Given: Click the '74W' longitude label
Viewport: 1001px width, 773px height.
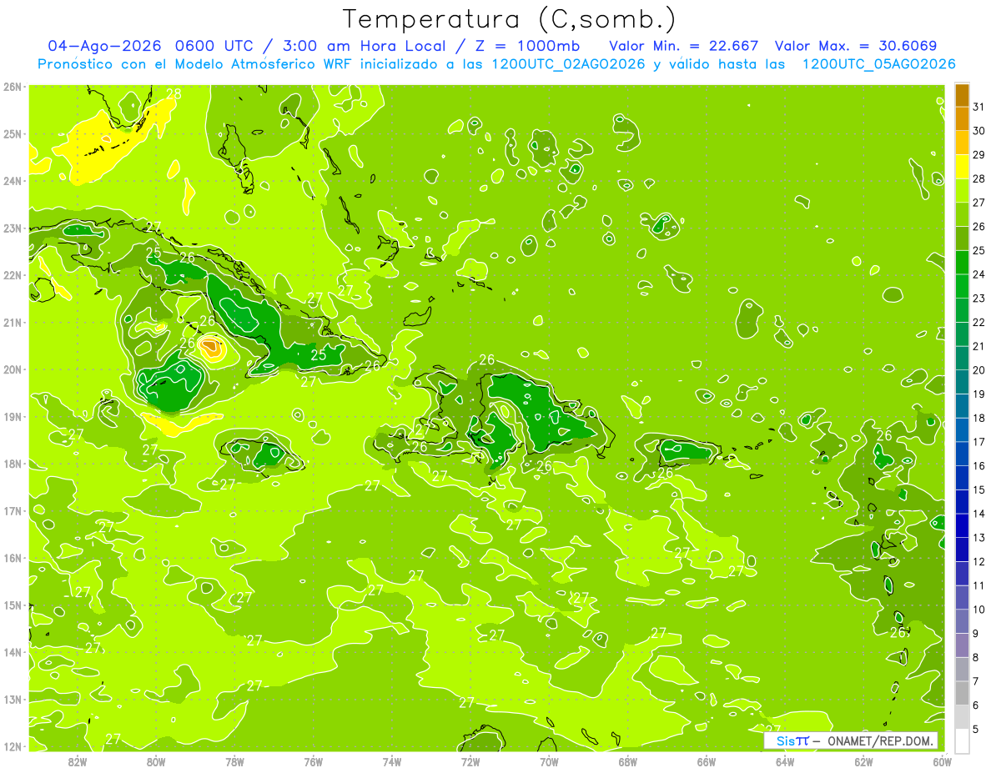Looking at the screenshot, I should (x=392, y=761).
